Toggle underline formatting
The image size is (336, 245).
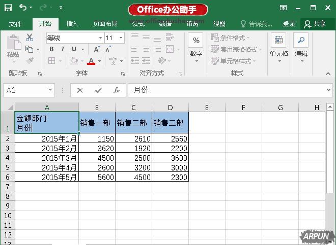click(74, 49)
